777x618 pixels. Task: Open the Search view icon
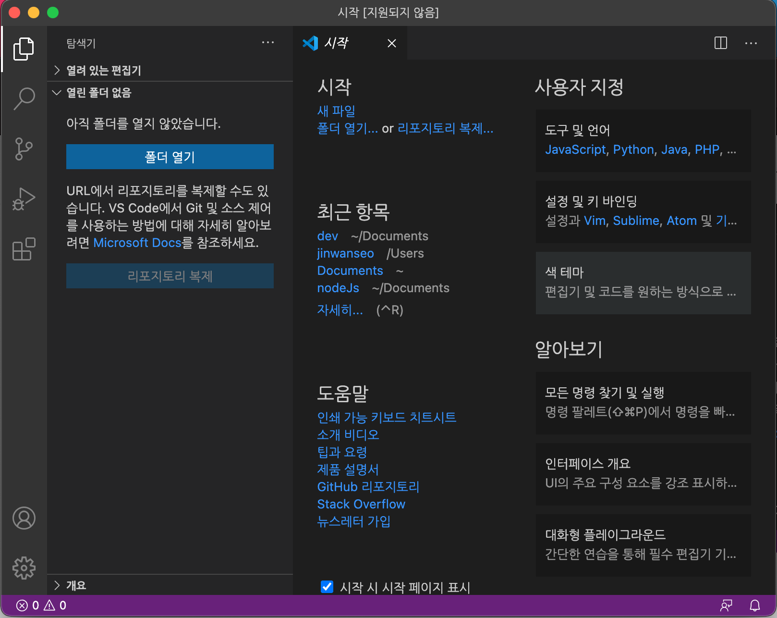[x=24, y=99]
